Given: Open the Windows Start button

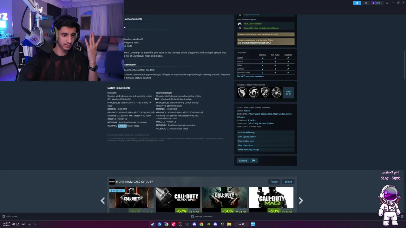Looking at the screenshot, I should [x=253, y=224].
